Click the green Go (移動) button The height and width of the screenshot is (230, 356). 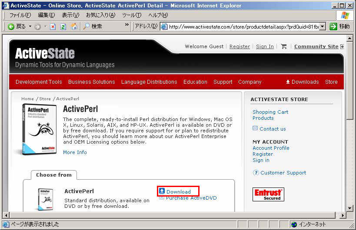coord(339,26)
